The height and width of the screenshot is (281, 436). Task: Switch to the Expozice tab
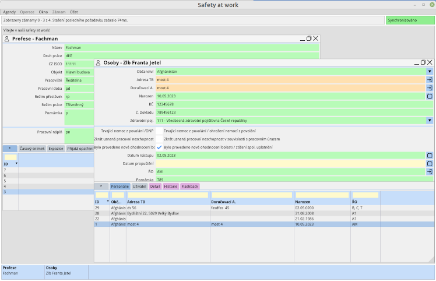point(56,149)
